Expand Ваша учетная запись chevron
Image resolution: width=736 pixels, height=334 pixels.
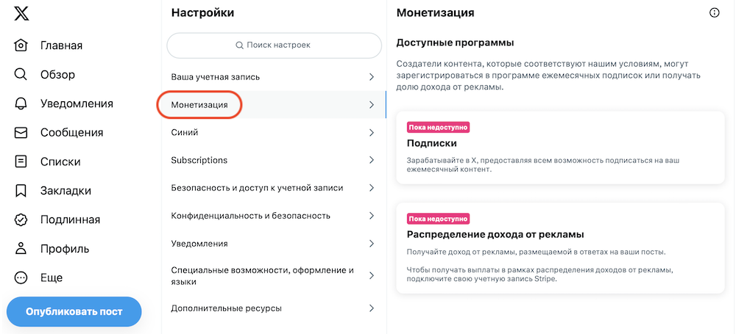click(x=371, y=77)
